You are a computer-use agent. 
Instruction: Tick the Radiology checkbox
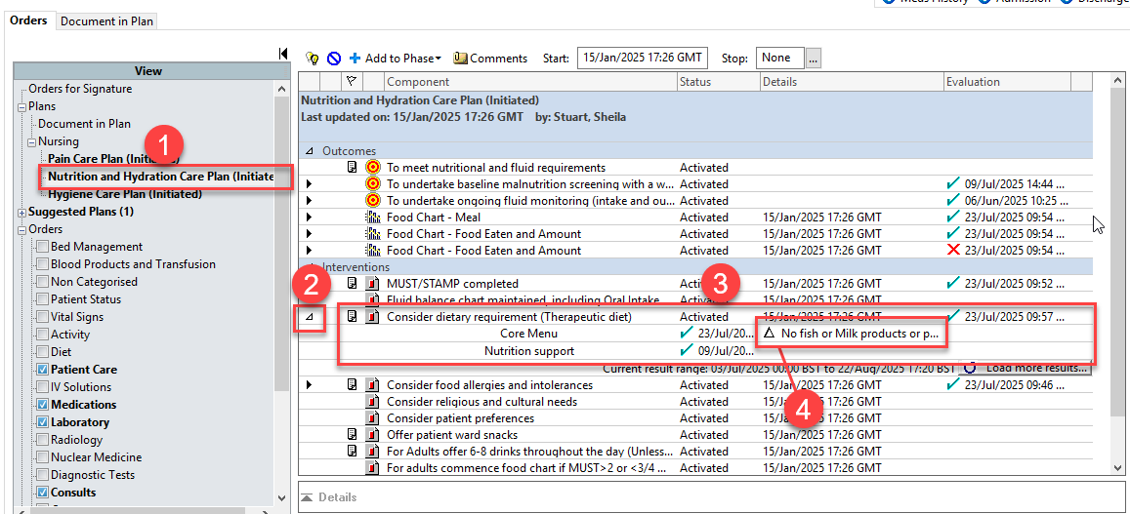click(x=43, y=440)
